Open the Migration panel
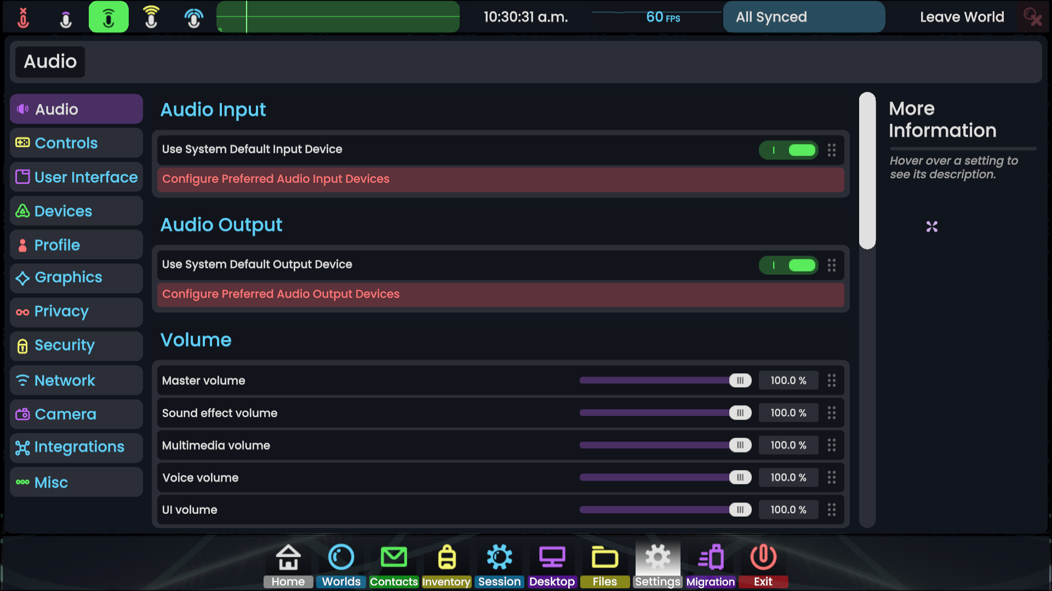This screenshot has height=591, width=1052. coord(710,564)
